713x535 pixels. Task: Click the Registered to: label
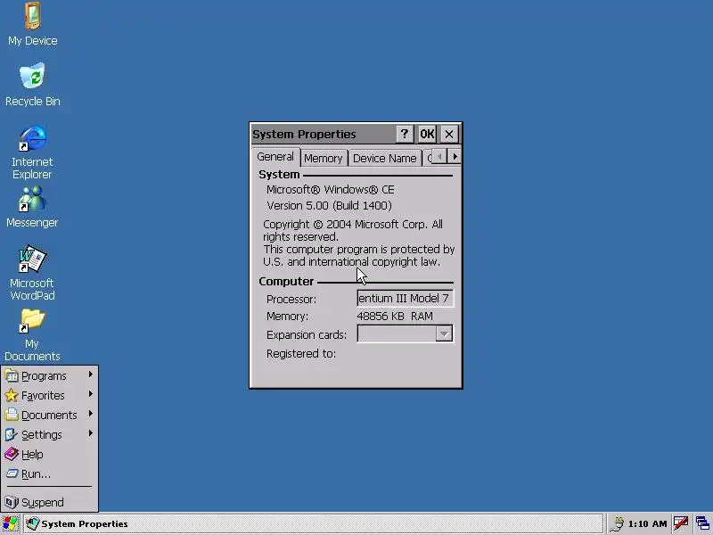[301, 353]
